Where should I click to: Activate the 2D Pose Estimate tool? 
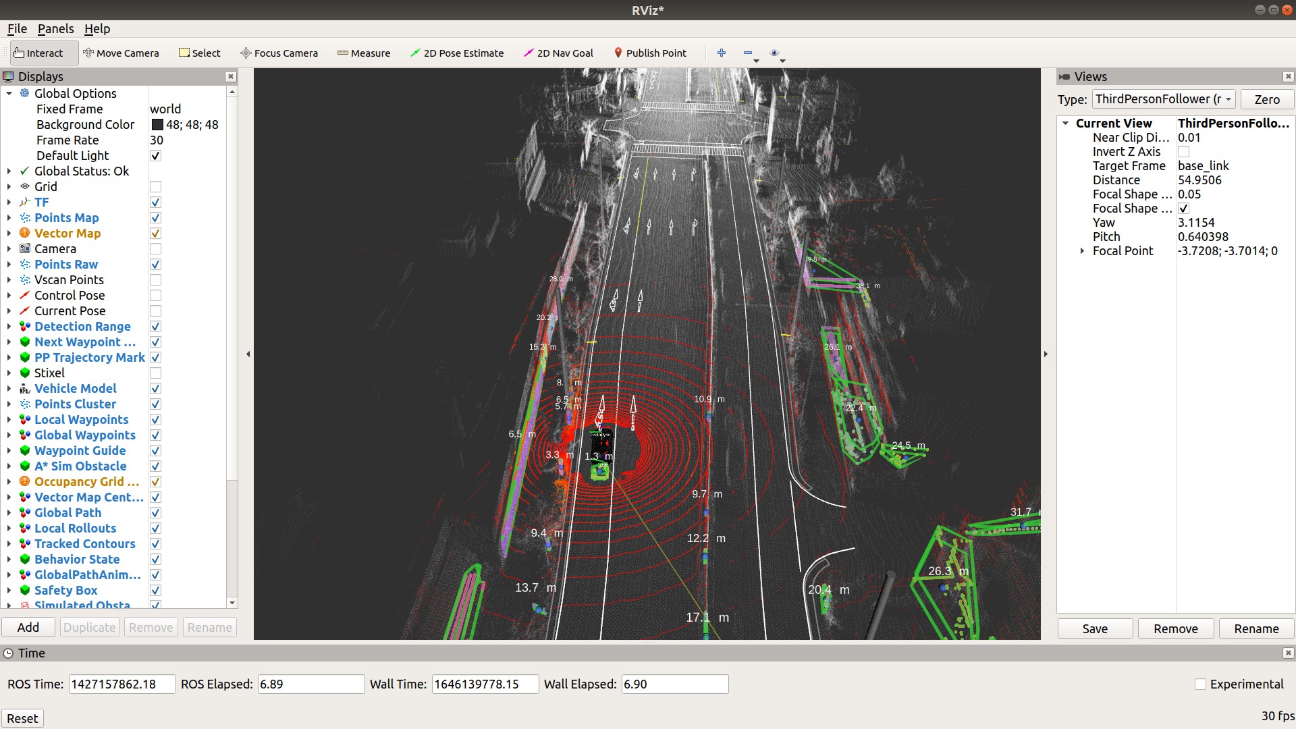click(x=457, y=53)
